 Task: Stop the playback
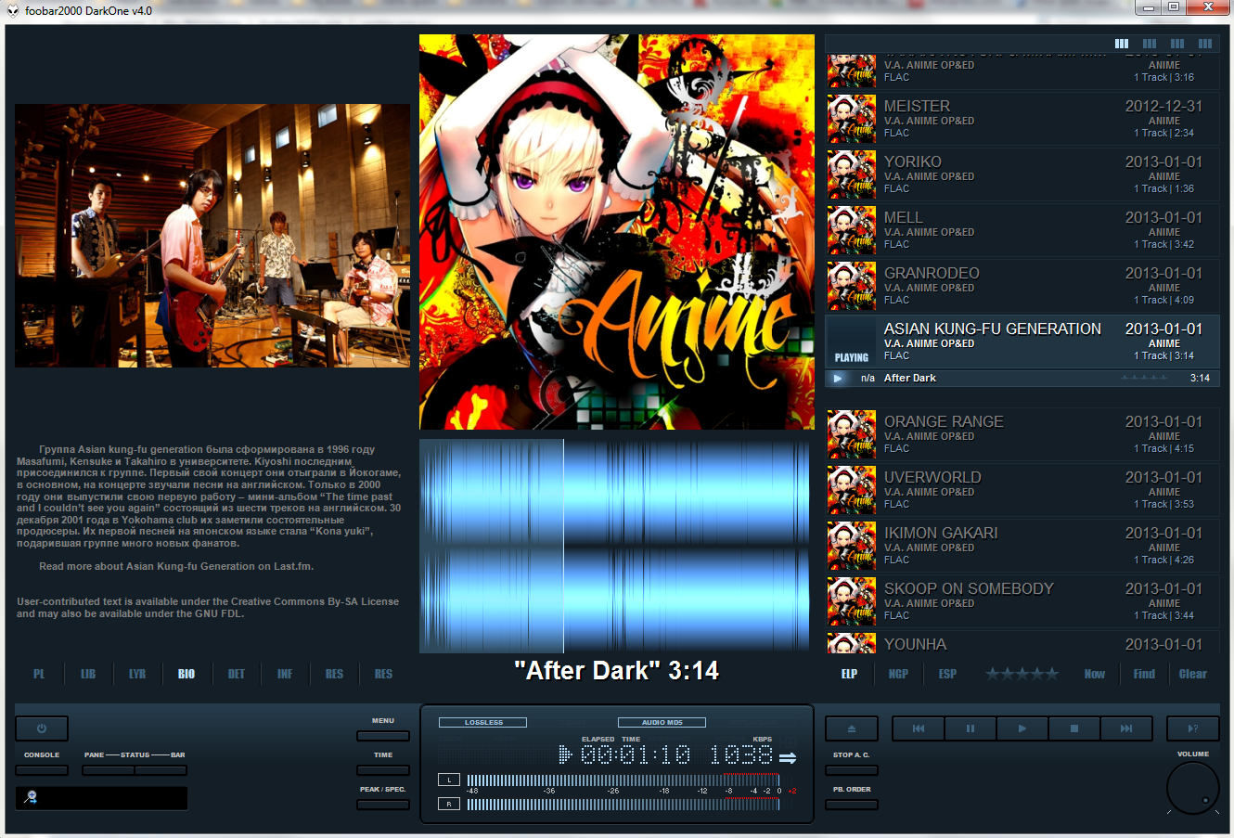(1073, 728)
